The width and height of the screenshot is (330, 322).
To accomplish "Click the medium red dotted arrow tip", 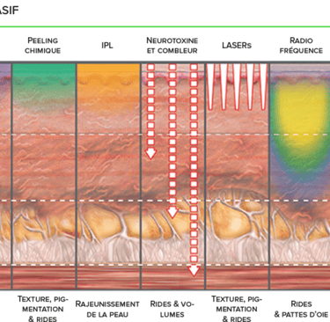I will pyautogui.click(x=172, y=213).
